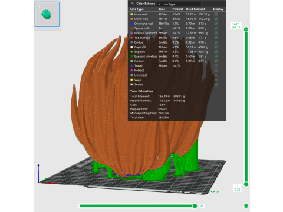Click the purple Internal solid infill swatch
Image resolution: width=283 pixels, height=212 pixels.
(131, 33)
